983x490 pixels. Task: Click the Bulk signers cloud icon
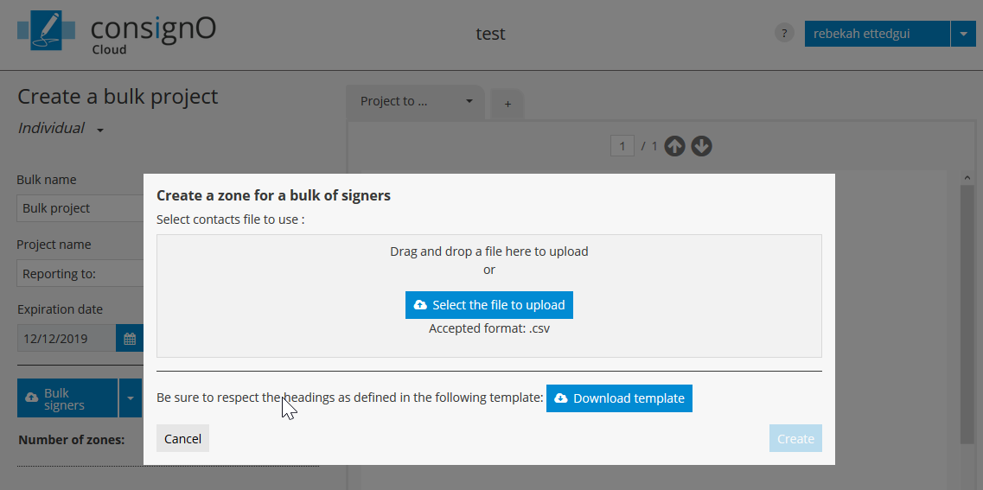(32, 398)
